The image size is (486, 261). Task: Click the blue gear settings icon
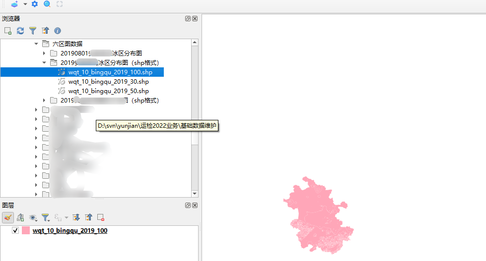click(x=35, y=4)
